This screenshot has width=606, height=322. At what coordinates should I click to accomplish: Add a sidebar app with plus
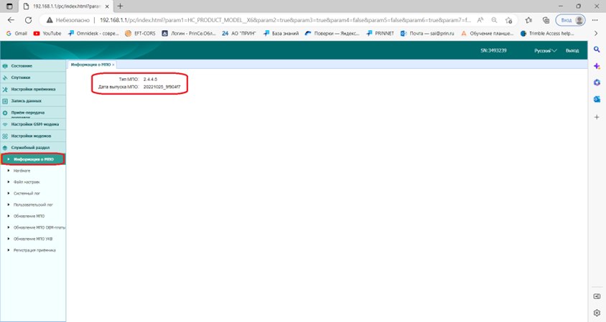[x=597, y=117]
